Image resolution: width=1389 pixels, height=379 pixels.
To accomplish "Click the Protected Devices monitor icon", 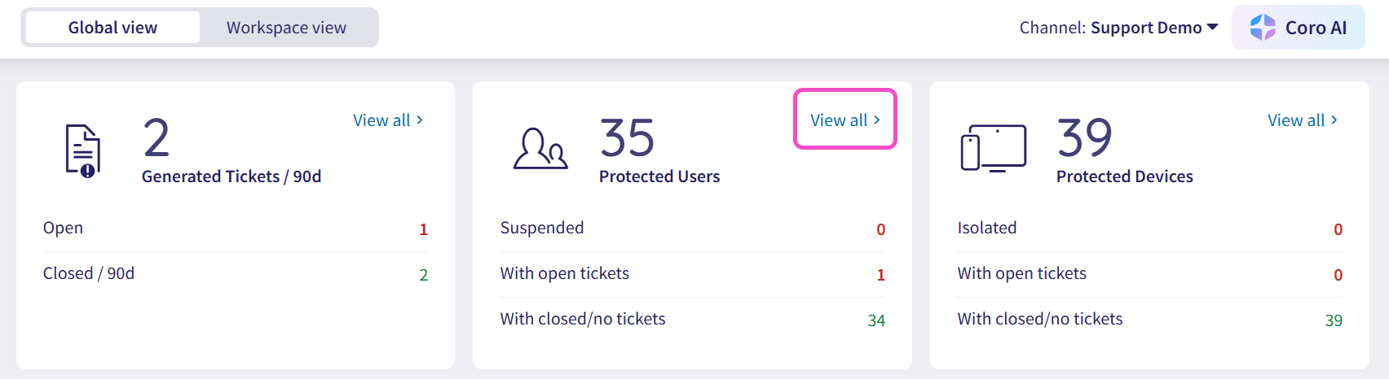I will pos(994,148).
